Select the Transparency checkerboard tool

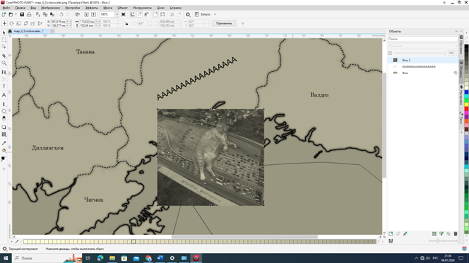click(x=4, y=135)
